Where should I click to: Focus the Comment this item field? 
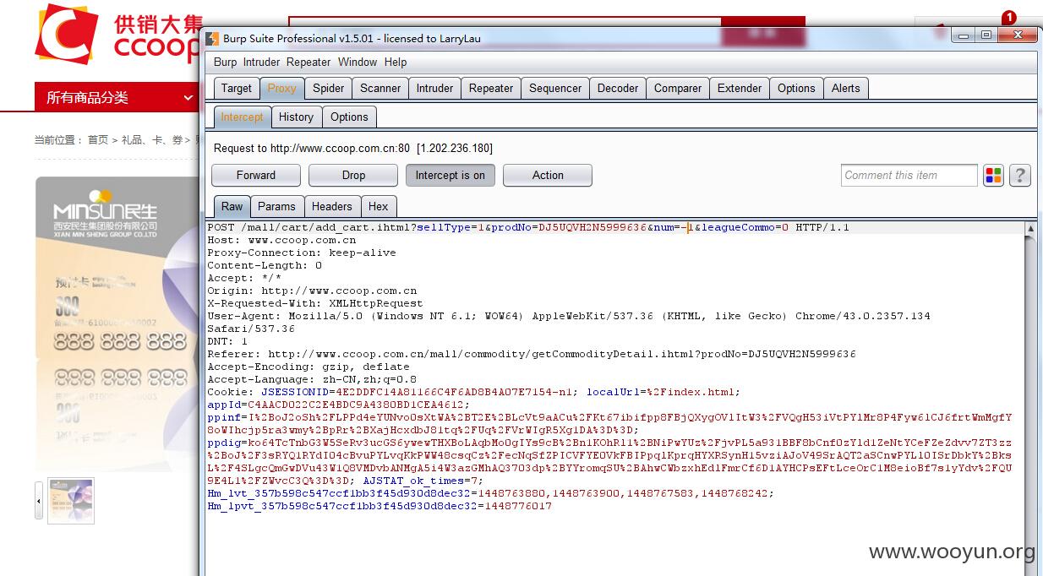909,175
